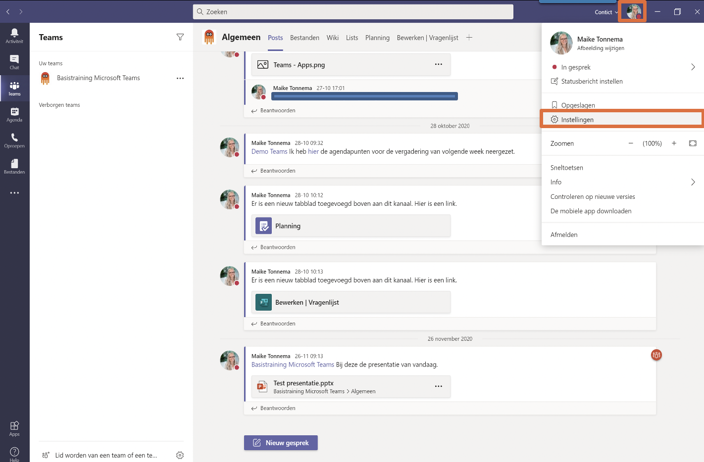Open the Bewerken | Vragenlijst tab
The height and width of the screenshot is (462, 704).
click(427, 38)
